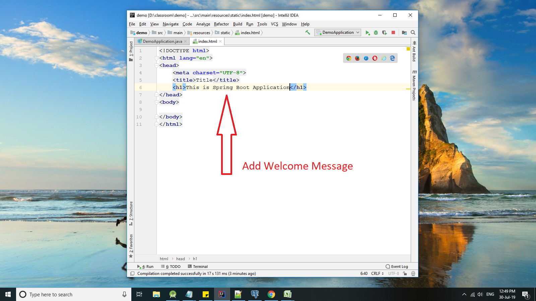Click the UTF-8 file encoding selector
This screenshot has width=536, height=301.
pyautogui.click(x=394, y=274)
